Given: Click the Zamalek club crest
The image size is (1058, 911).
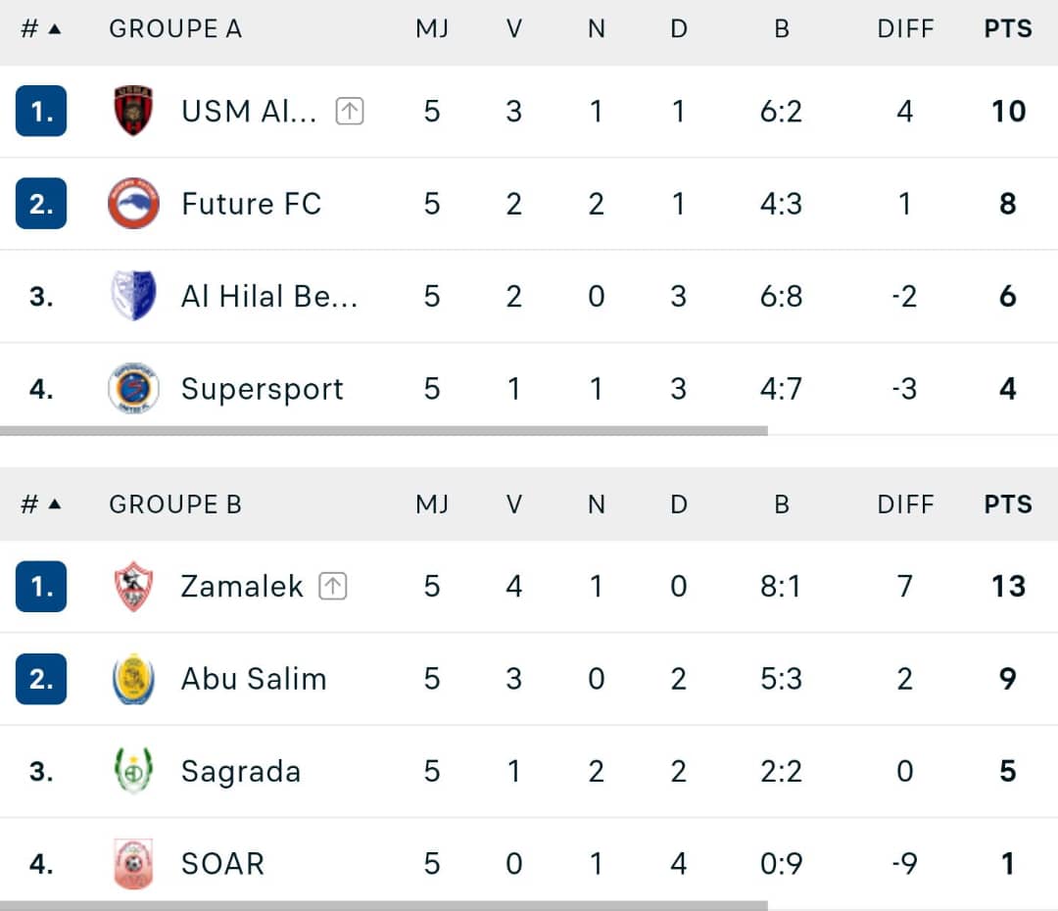Looking at the screenshot, I should (x=133, y=587).
